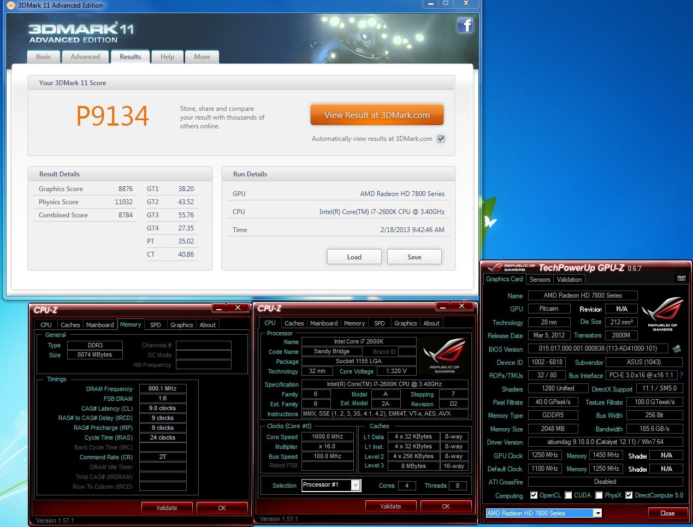This screenshot has width=693, height=527.
Task: Open Caches tab in CPU-Z processor window
Action: tap(294, 323)
